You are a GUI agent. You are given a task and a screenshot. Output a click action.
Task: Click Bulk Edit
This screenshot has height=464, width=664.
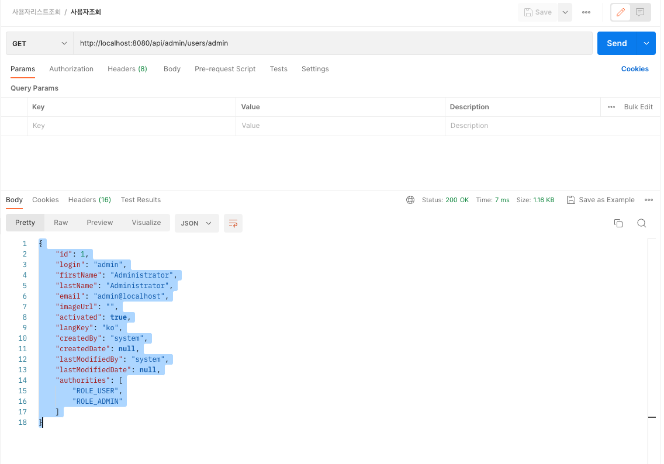pyautogui.click(x=638, y=107)
